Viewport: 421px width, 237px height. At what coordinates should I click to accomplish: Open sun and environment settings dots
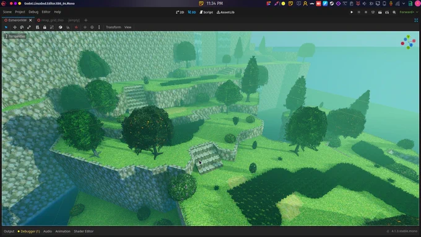pyautogui.click(x=99, y=27)
